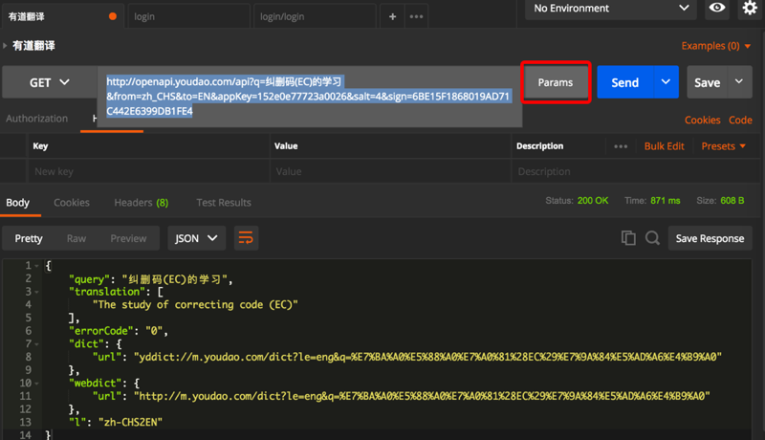
Task: Click the "200 OK" status value
Action: point(593,201)
